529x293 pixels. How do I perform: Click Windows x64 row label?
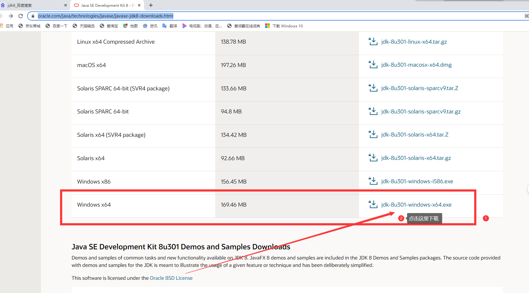coord(94,205)
